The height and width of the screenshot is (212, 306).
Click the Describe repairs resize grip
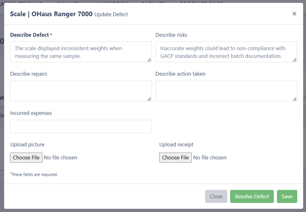point(149,99)
